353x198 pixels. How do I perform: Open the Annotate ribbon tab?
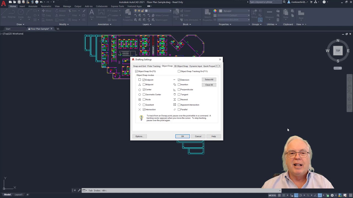[x=33, y=6]
